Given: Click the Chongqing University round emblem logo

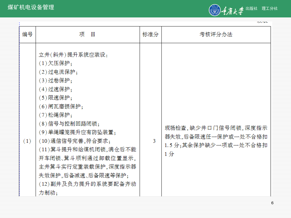Looking at the screenshot, I should coord(215,10).
